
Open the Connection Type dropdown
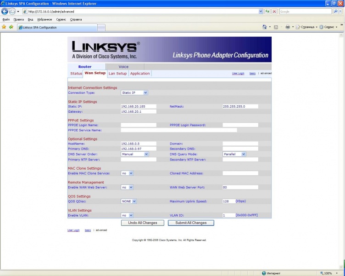tap(134, 92)
